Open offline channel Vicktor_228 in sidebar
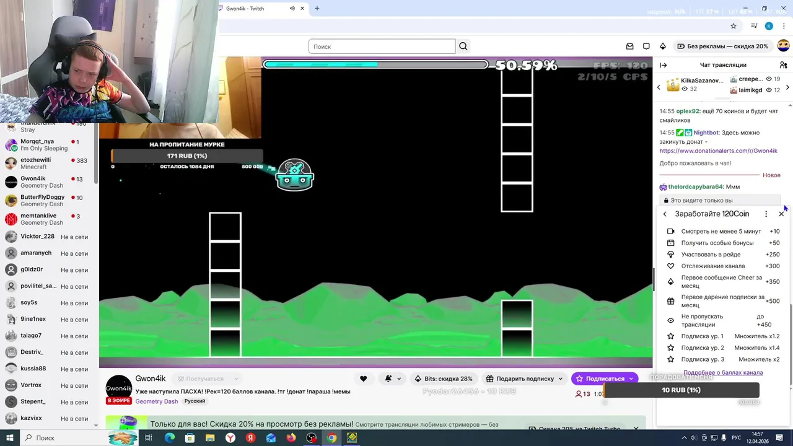 pyautogui.click(x=48, y=237)
